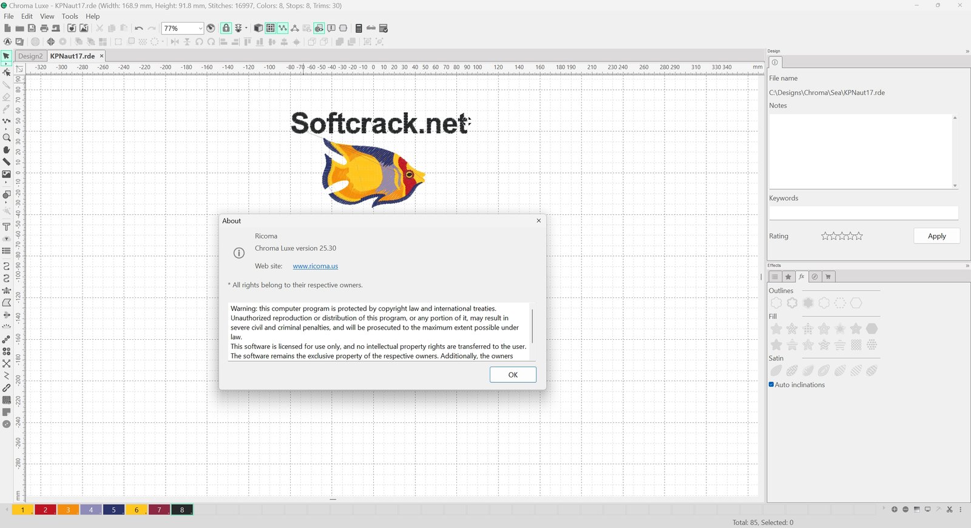Set rating to five stars

pyautogui.click(x=859, y=236)
